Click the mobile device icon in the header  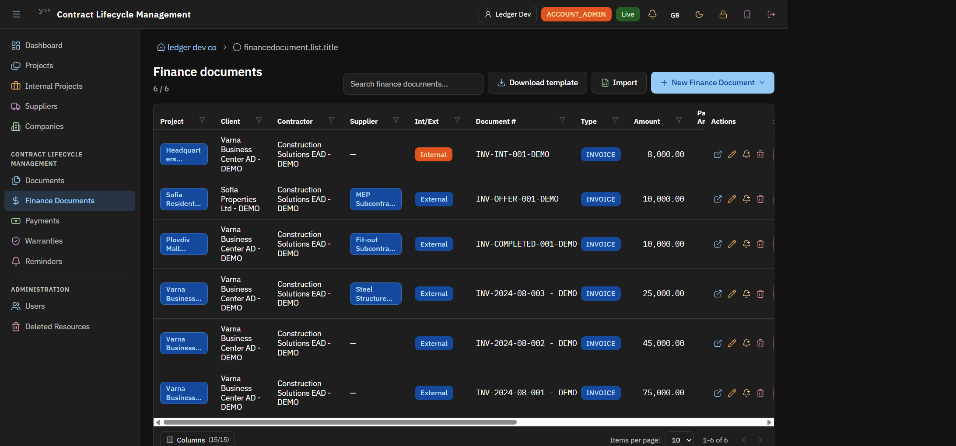[x=747, y=14]
